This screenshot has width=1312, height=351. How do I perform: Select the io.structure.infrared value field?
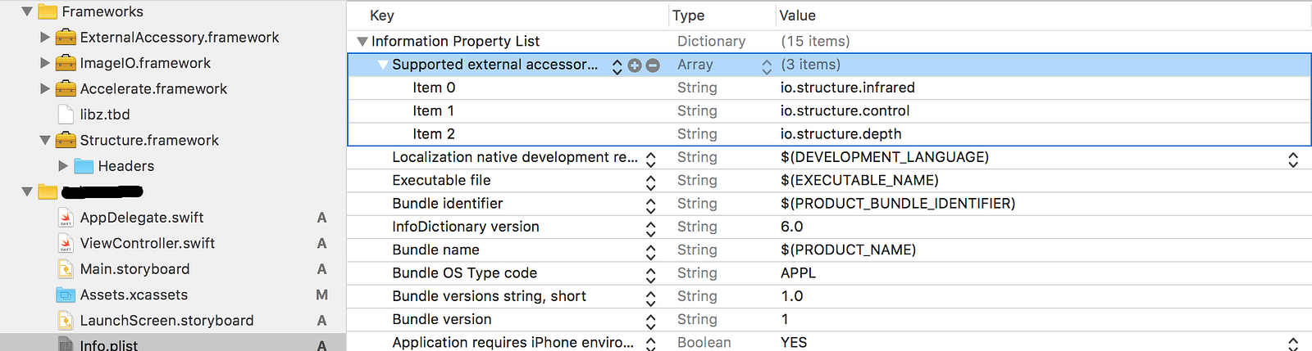[x=847, y=88]
